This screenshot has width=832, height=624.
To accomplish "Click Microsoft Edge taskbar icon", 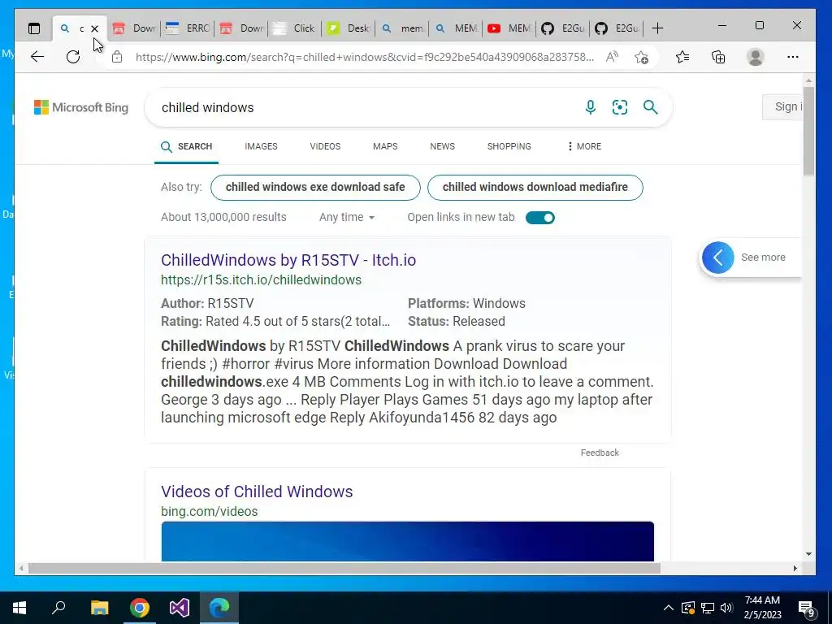I will 219,608.
